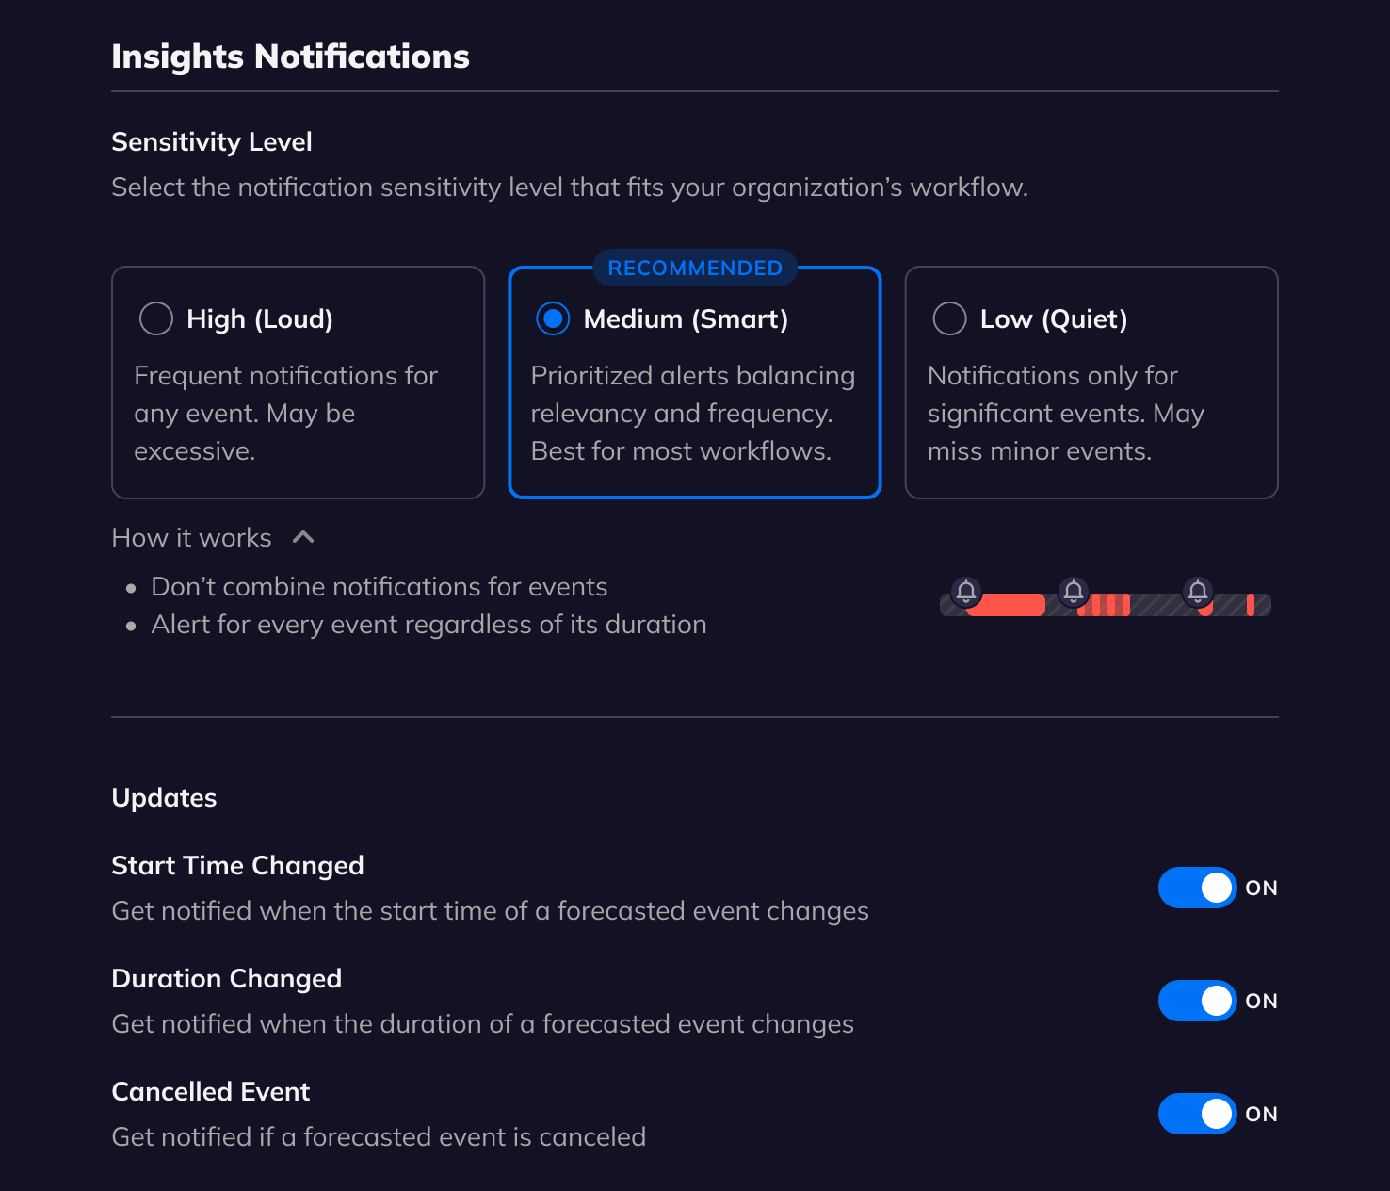
Task: Click the rightmost bell icon on the timeline
Action: (1198, 591)
